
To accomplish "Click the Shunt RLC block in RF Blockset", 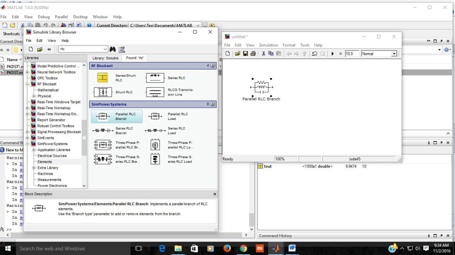I will pyautogui.click(x=102, y=92).
